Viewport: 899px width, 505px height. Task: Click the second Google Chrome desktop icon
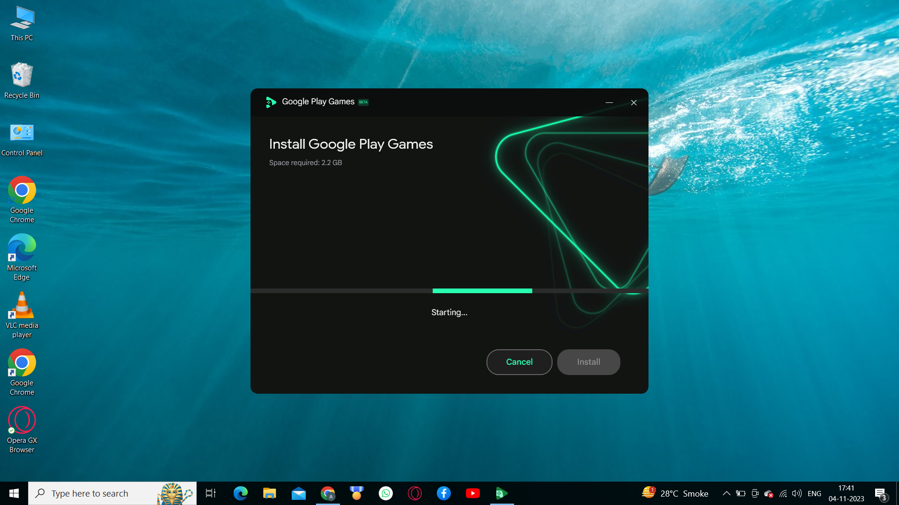pyautogui.click(x=22, y=372)
